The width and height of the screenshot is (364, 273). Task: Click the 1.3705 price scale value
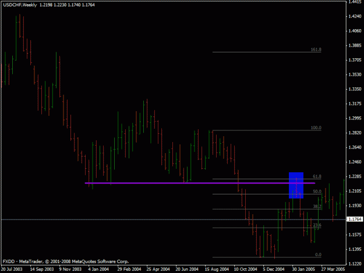pyautogui.click(x=355, y=60)
